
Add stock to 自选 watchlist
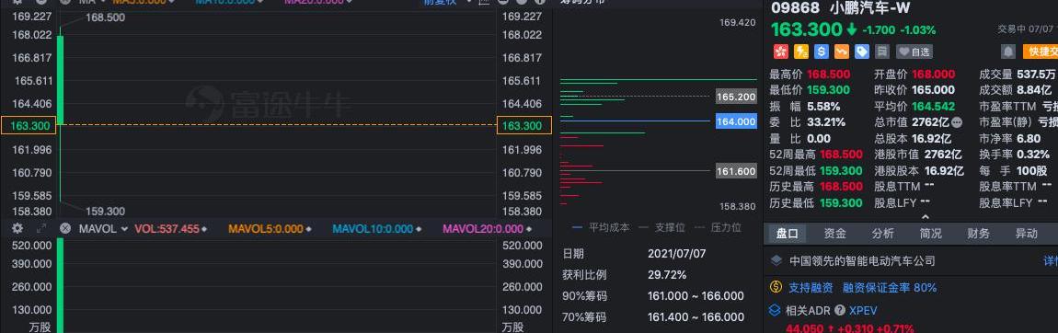[x=914, y=52]
